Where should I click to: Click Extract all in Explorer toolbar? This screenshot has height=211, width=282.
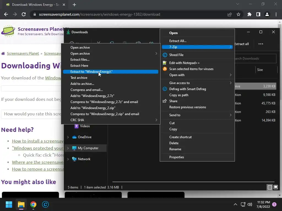click(242, 44)
